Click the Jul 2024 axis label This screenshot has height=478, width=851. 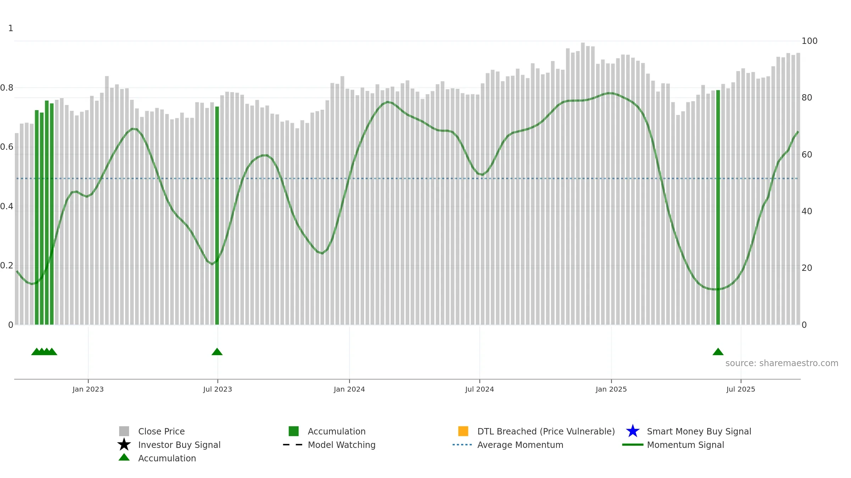pyautogui.click(x=479, y=389)
